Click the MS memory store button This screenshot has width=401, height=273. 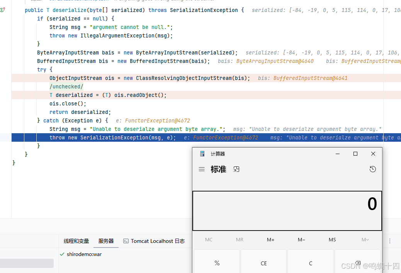point(332,240)
